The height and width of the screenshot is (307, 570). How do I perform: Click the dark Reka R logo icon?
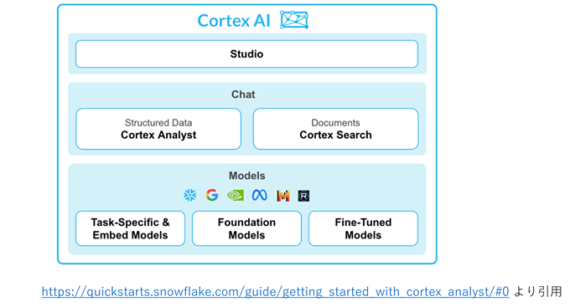(x=303, y=196)
